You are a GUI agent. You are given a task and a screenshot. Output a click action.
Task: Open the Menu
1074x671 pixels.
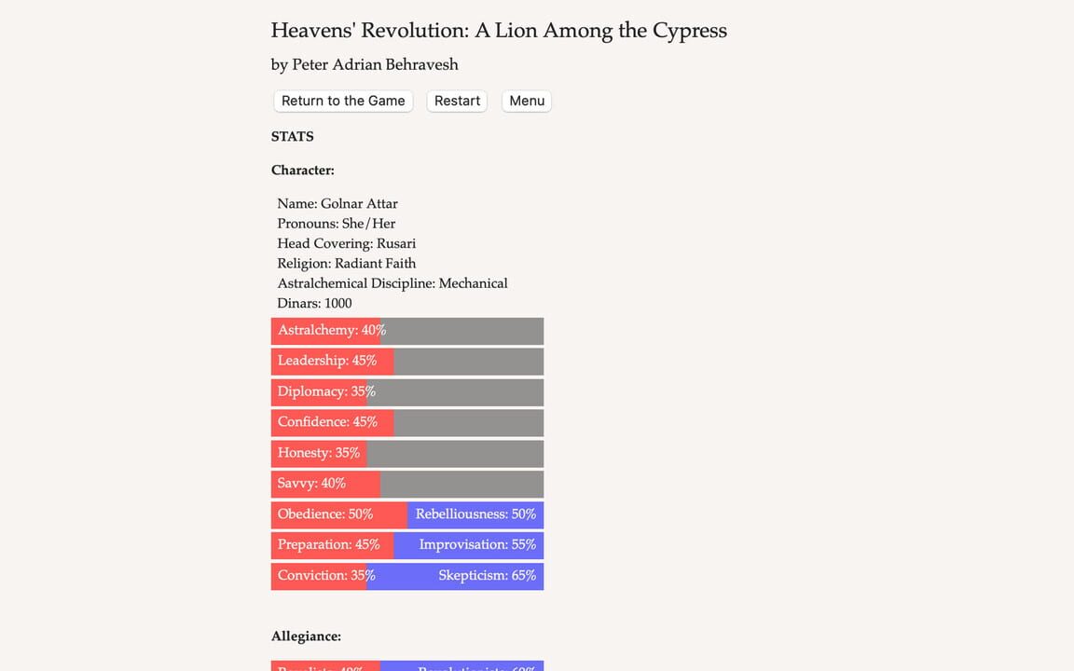coord(526,101)
